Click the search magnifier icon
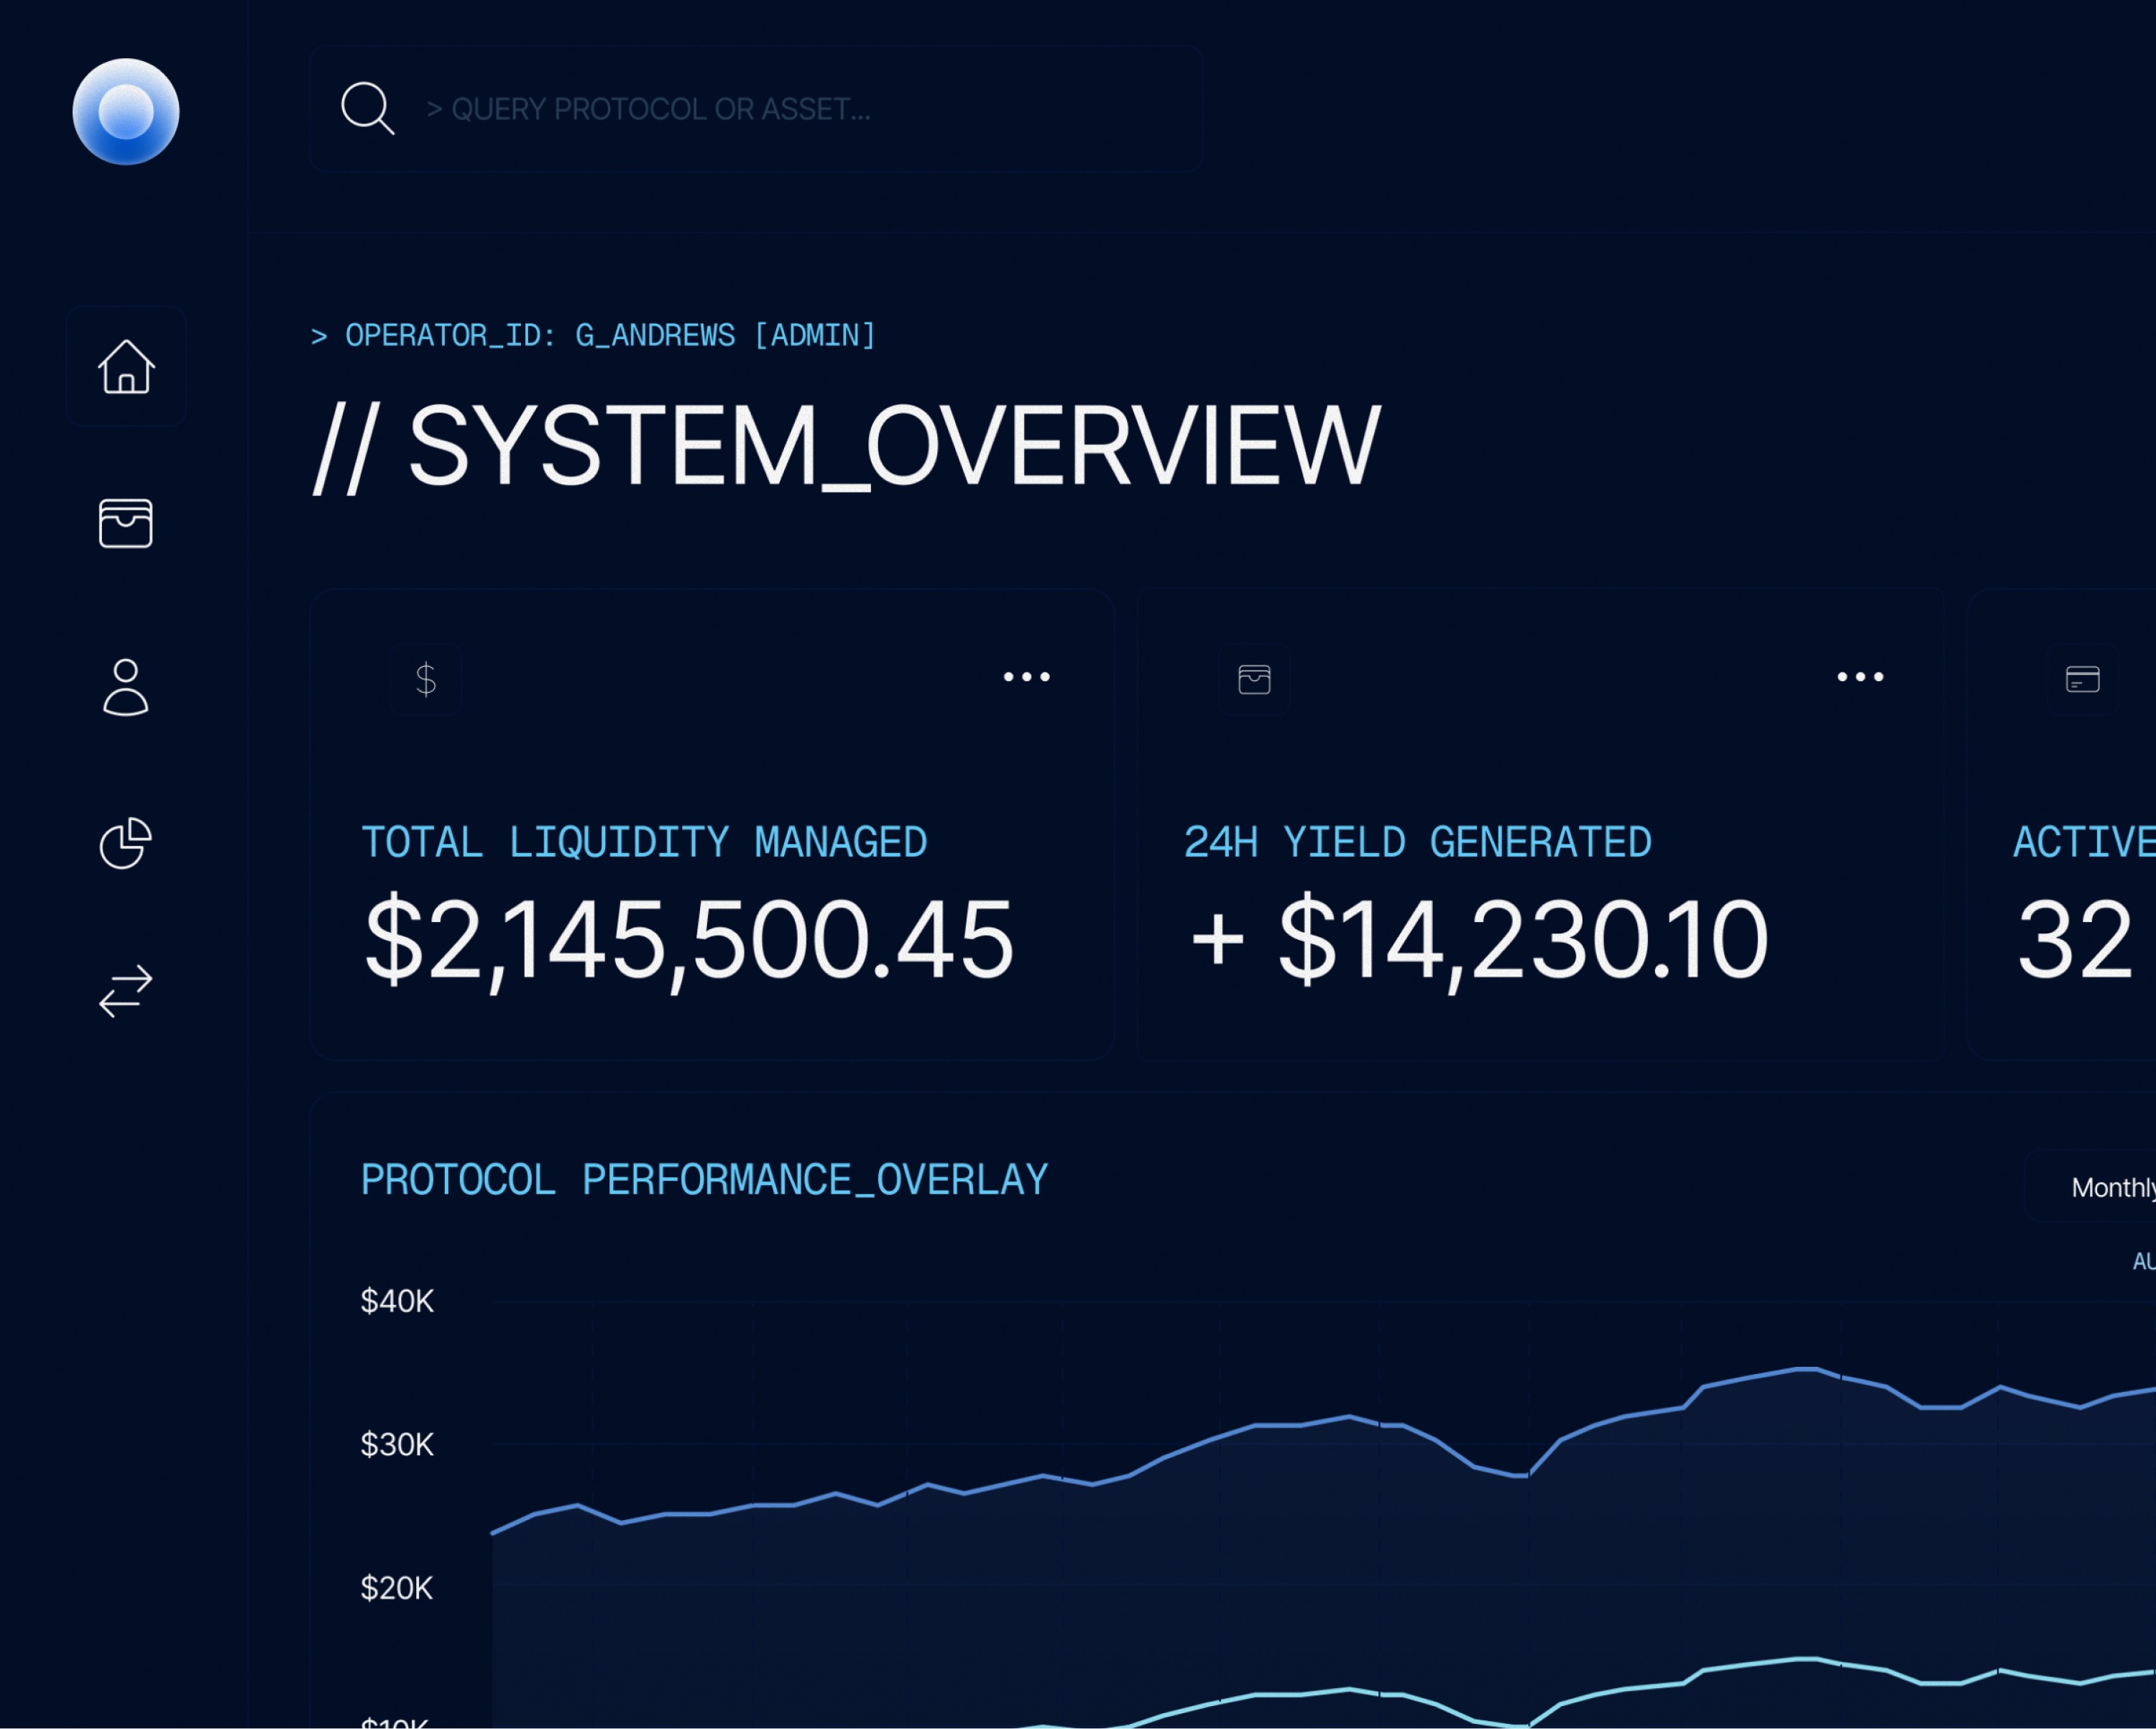2156x1729 pixels. [x=367, y=108]
